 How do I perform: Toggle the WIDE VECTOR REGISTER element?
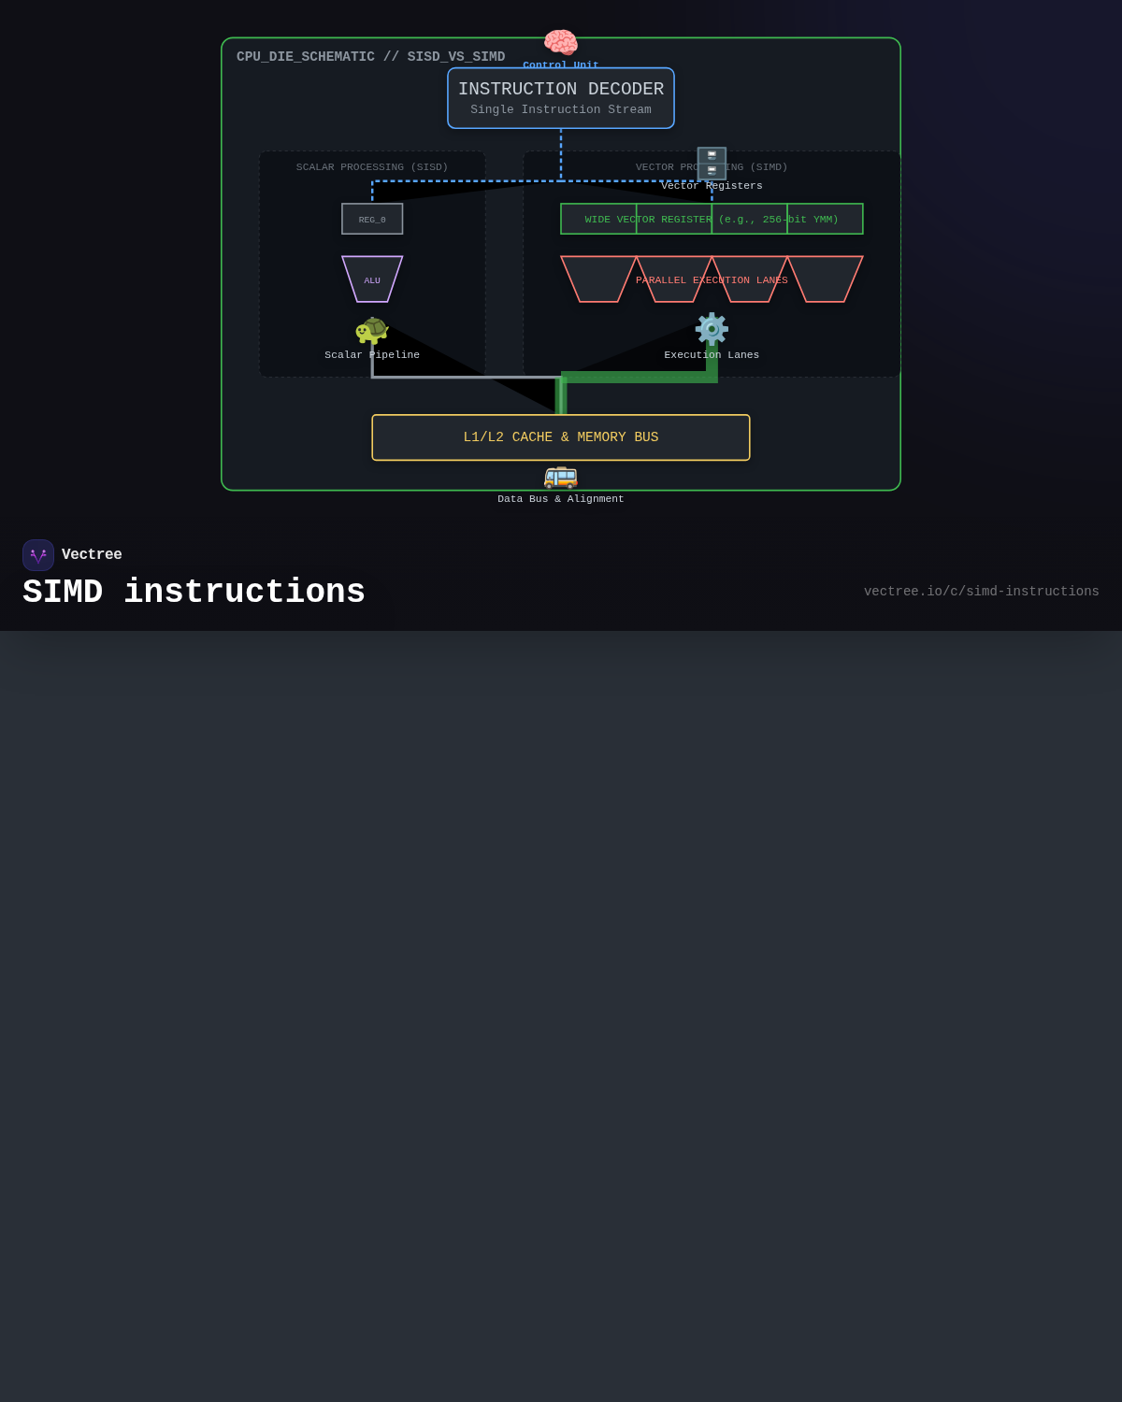tap(711, 219)
